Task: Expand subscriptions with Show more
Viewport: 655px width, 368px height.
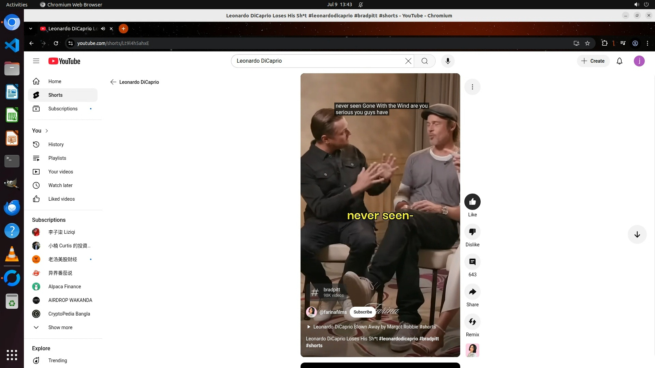Action: pos(60,327)
